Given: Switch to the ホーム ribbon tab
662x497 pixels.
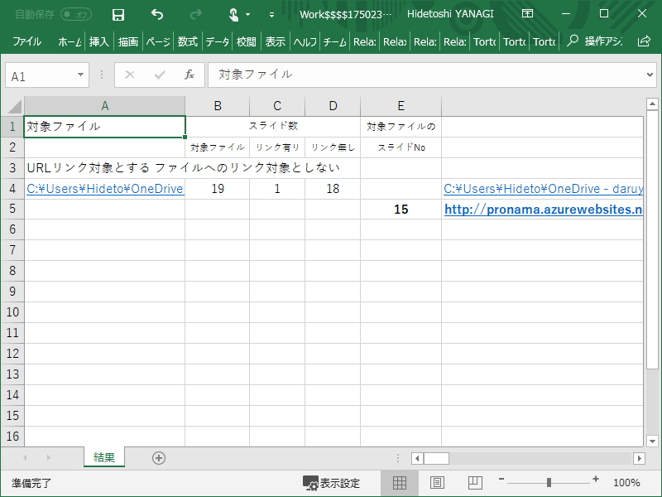Looking at the screenshot, I should pos(70,40).
